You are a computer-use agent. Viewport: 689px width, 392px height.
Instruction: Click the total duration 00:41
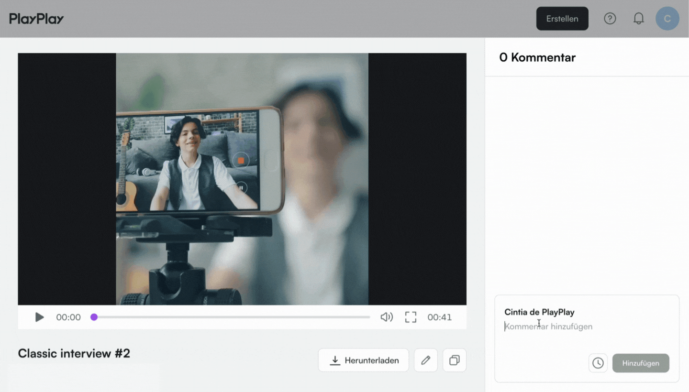pos(440,317)
